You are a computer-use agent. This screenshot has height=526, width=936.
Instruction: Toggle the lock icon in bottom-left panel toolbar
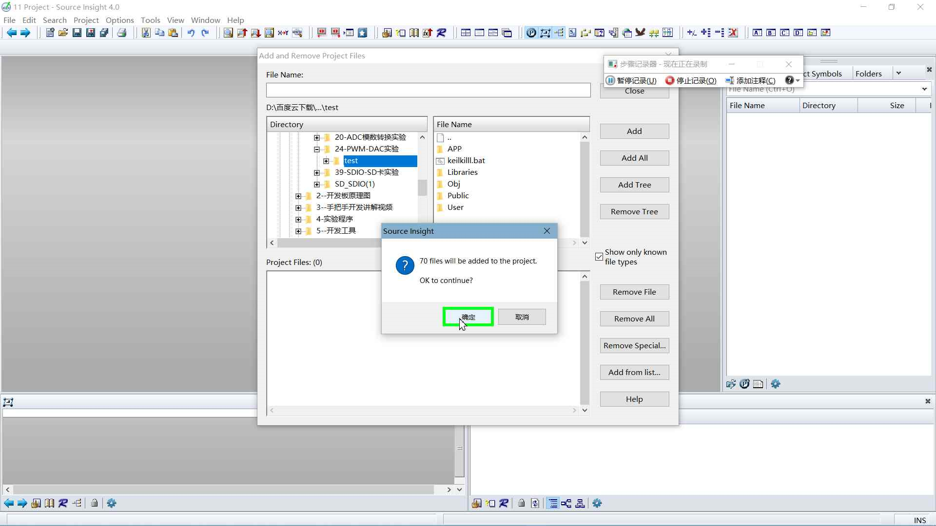point(94,503)
